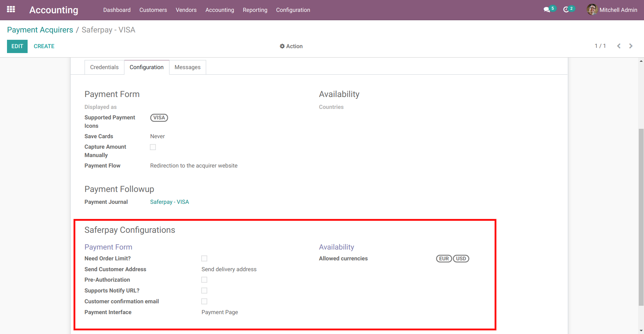Screen dimensions: 644x334
Task: Click the USD currency tag
Action: pyautogui.click(x=461, y=259)
